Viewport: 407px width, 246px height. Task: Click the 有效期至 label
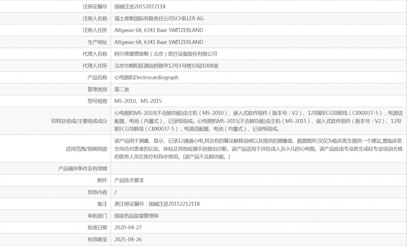97,239
